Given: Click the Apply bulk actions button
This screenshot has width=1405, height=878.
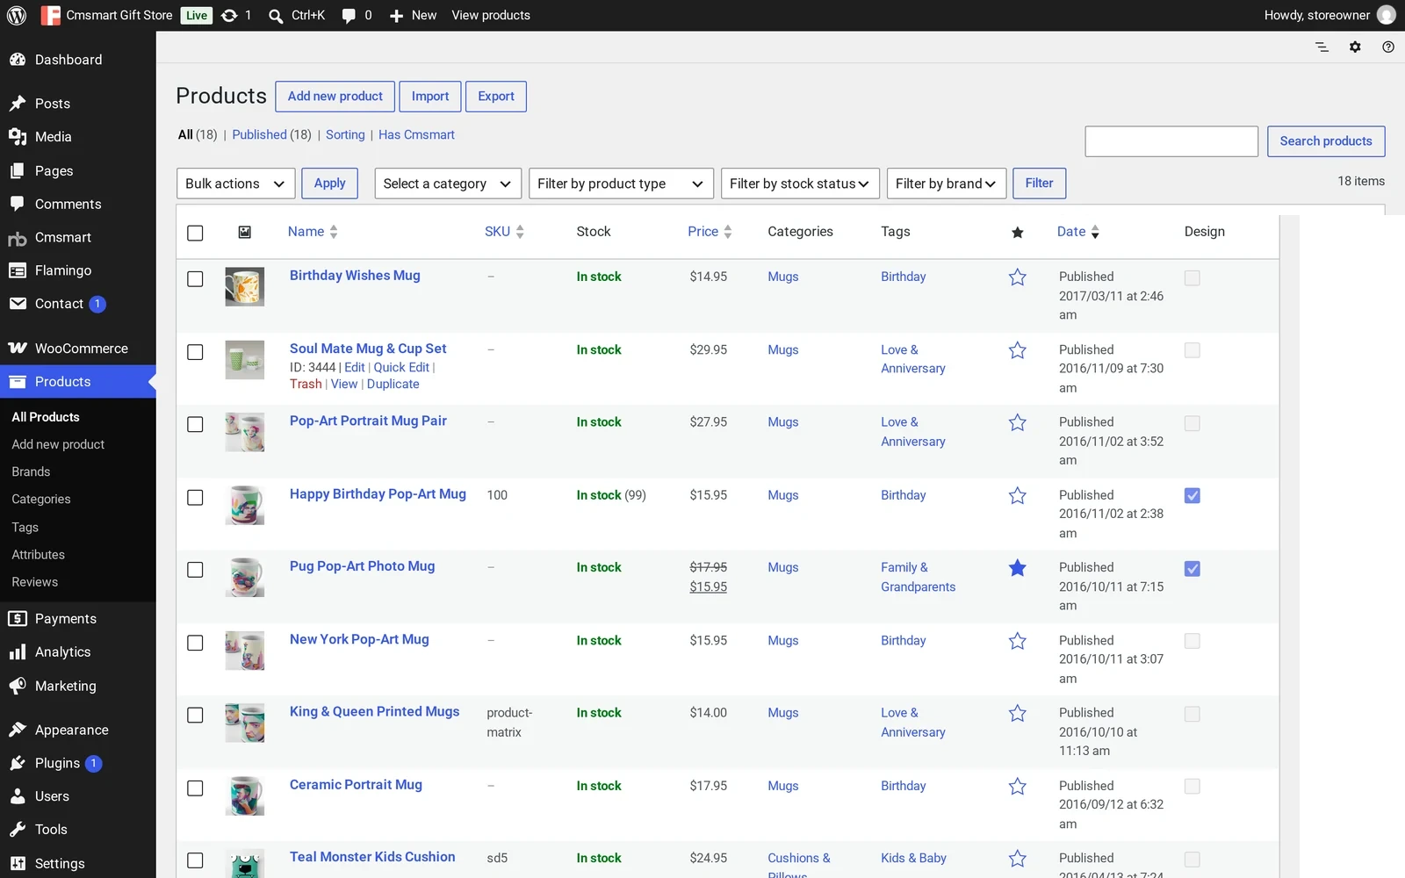Looking at the screenshot, I should pos(330,184).
